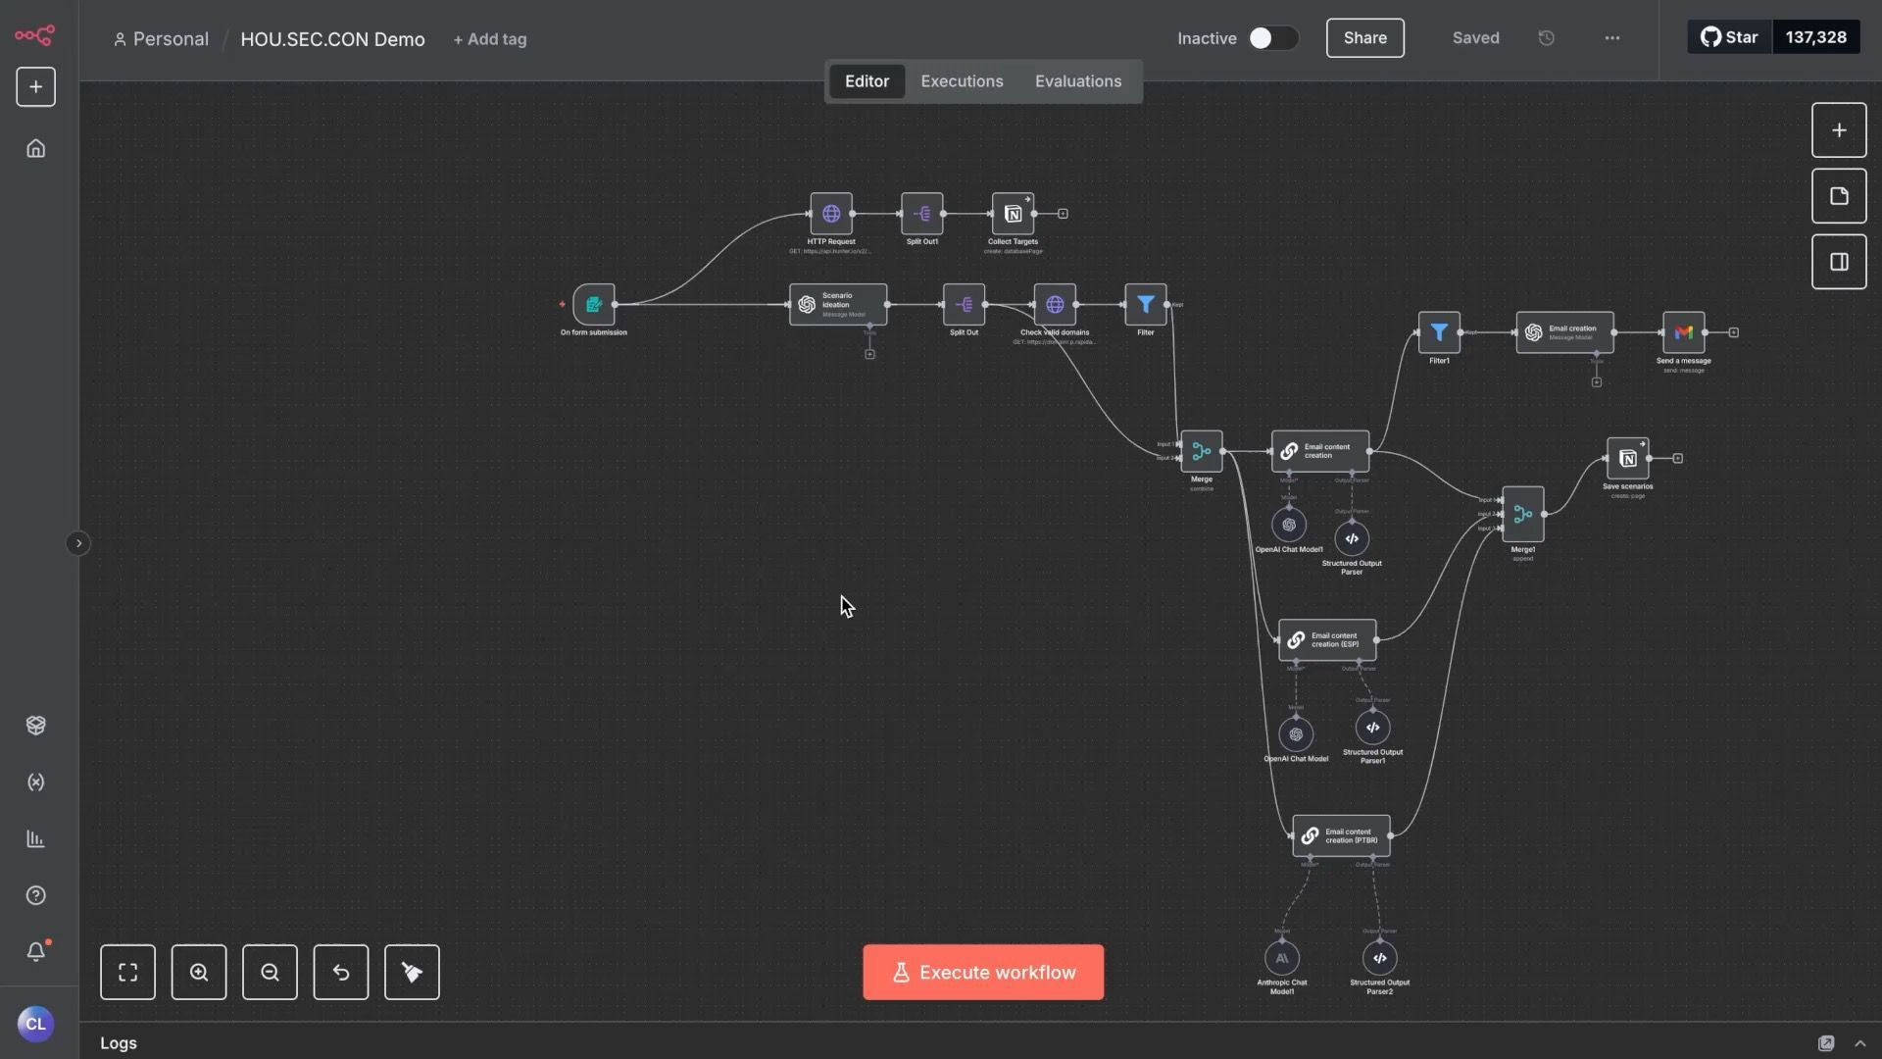This screenshot has height=1059, width=1882.
Task: Select the Send a message Gmail node
Action: pos(1683,333)
